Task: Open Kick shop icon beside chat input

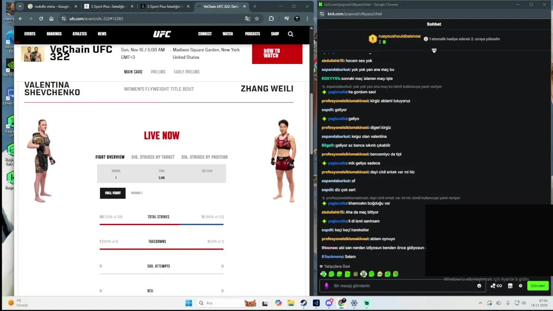Action: coord(510,286)
